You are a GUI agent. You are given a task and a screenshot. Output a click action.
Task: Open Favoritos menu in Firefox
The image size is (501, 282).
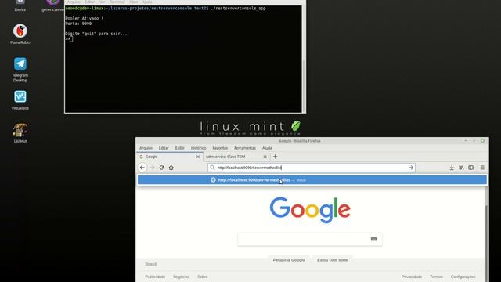pyautogui.click(x=220, y=148)
